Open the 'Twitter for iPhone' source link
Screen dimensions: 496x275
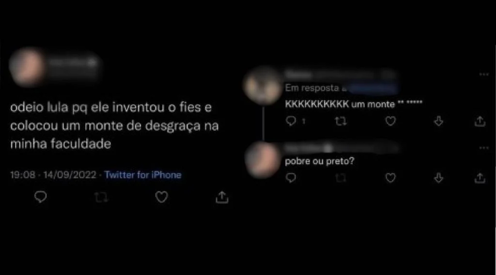tap(143, 175)
